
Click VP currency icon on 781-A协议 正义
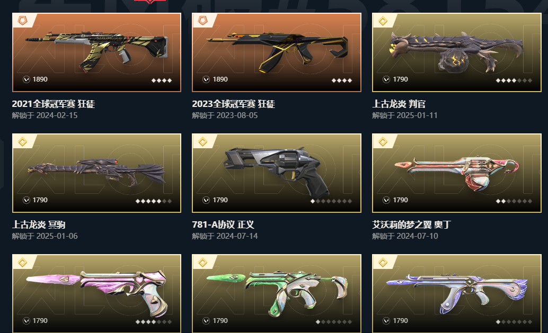206,200
